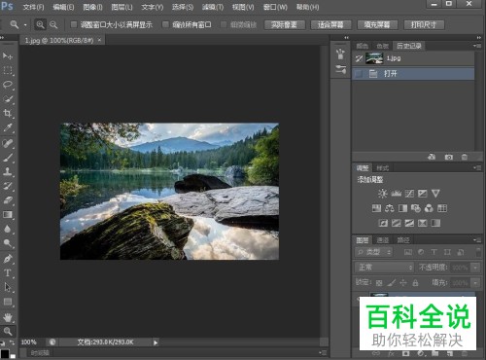Select the Gradient tool
This screenshot has height=360, width=486.
tap(7, 214)
